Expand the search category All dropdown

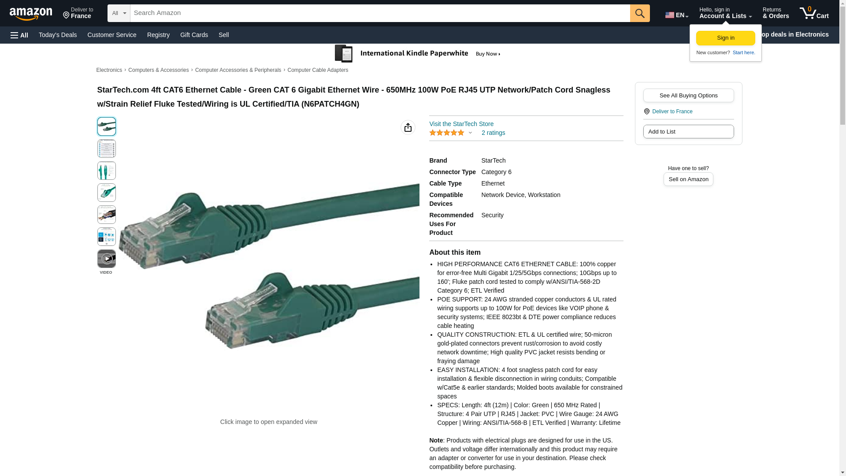point(119,13)
